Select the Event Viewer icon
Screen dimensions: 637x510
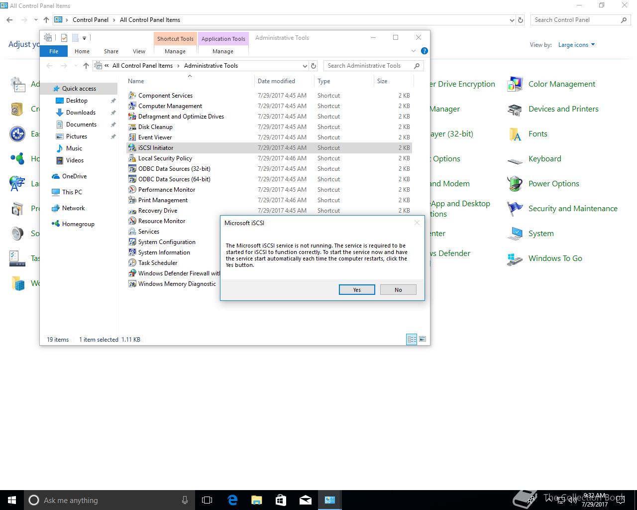click(132, 137)
